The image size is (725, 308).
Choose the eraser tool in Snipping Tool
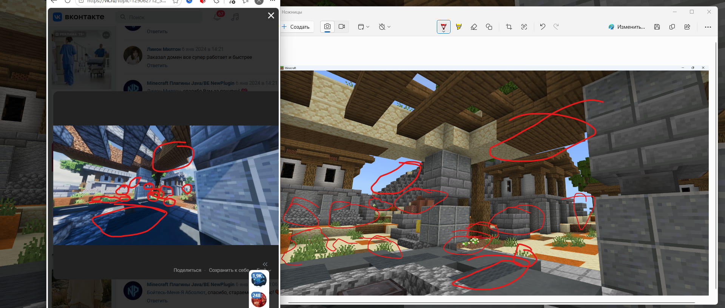point(474,27)
